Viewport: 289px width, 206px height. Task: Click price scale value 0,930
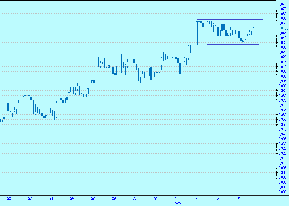coord(282,144)
